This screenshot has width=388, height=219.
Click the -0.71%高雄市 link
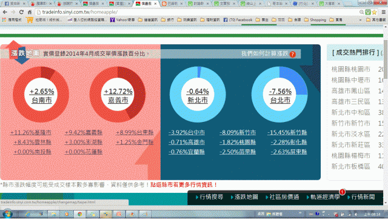tap(187, 142)
